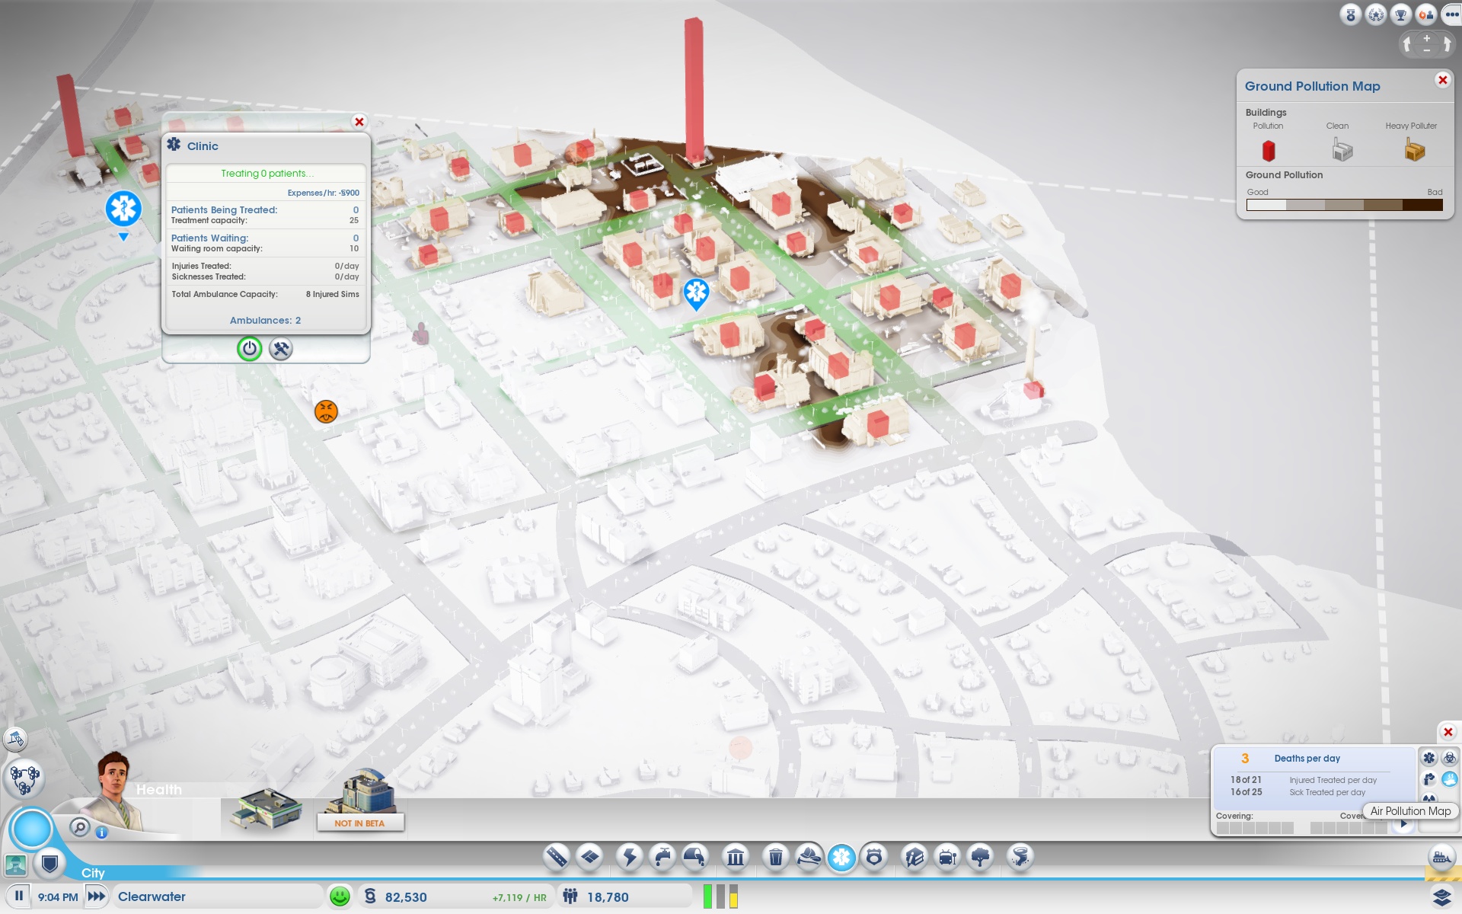Open the options menu ellipsis button

[x=1451, y=14]
